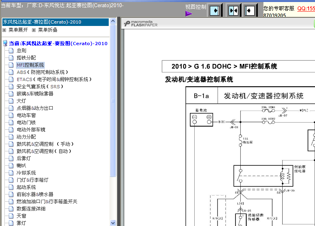Open the 冷却系统 entry
This screenshot has width=315, height=226.
point(26,173)
